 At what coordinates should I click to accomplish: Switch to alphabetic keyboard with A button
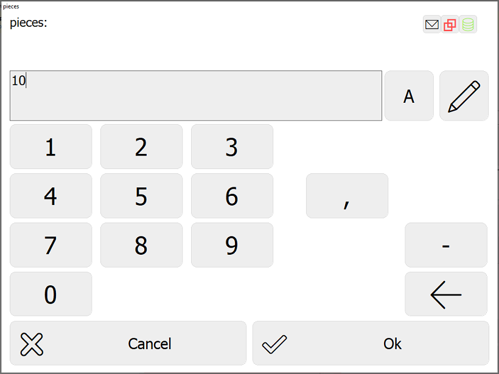[x=409, y=95]
